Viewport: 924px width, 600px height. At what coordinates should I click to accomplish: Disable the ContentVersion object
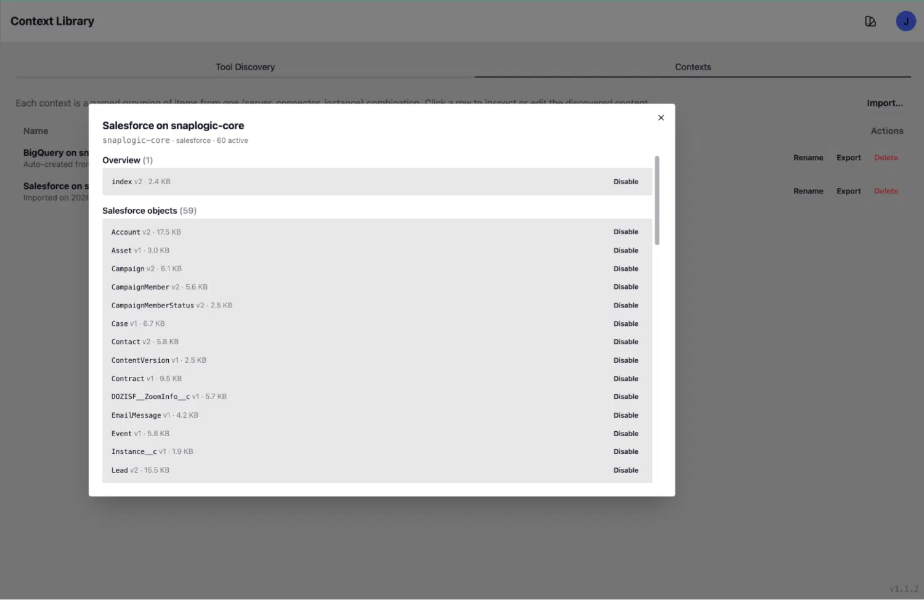(626, 360)
